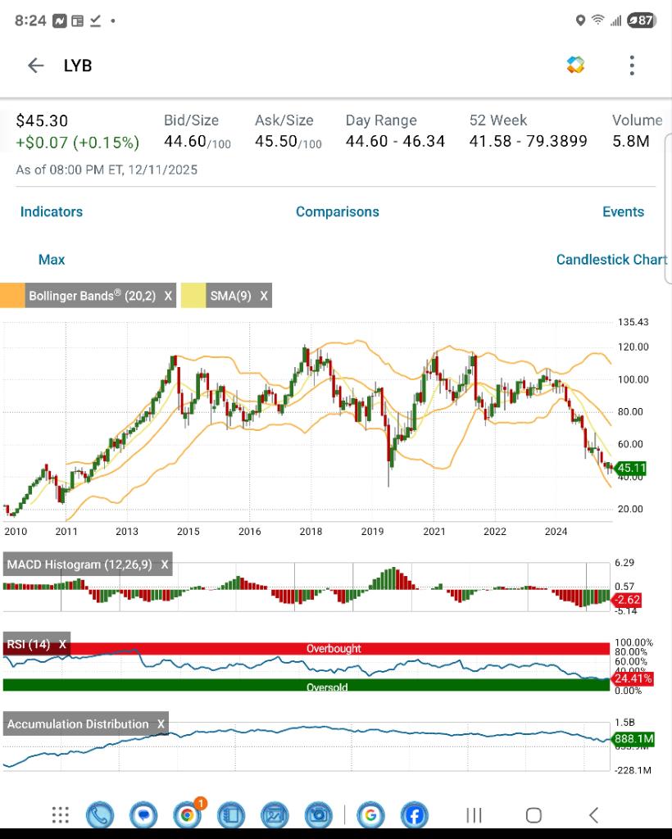Click the Ask/Size value 45.50
672x839 pixels.
click(x=276, y=141)
